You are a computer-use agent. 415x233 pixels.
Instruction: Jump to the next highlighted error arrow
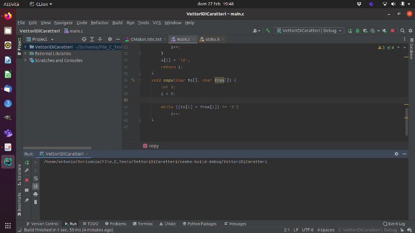click(x=405, y=47)
